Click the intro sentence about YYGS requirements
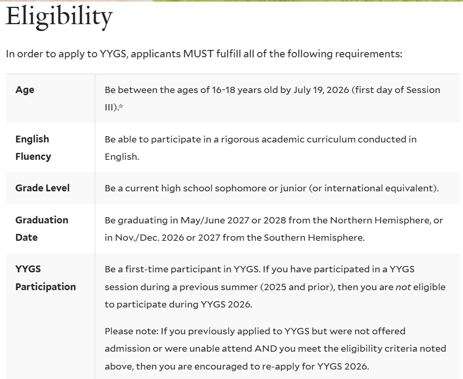Screen dimensions: 463x379 pos(204,54)
